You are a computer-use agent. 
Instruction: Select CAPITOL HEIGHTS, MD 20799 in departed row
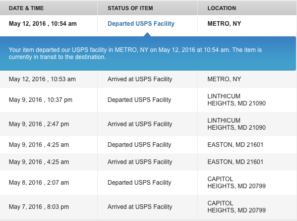(236, 183)
